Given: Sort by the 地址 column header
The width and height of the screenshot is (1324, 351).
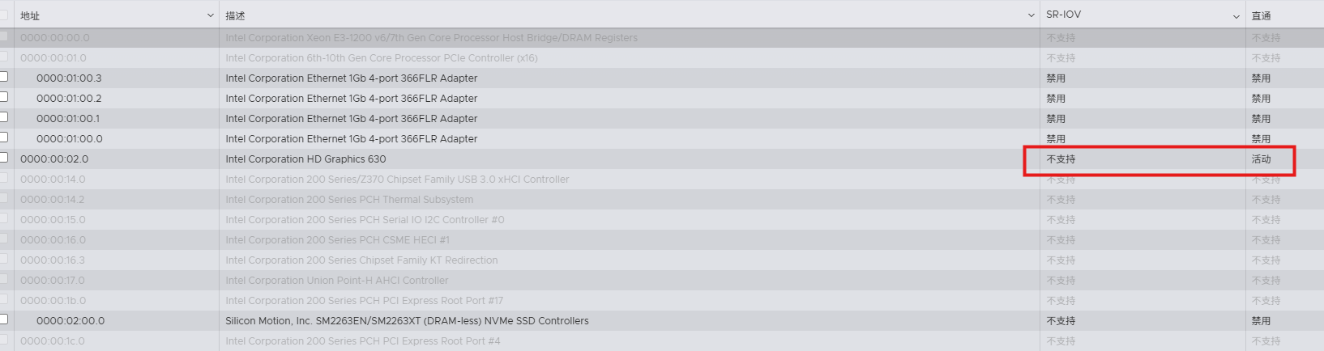Looking at the screenshot, I should 30,15.
